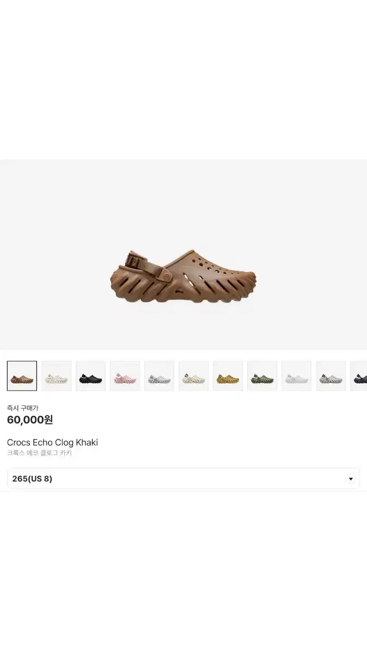
Task: Open the size dropdown arrow
Action: (351, 479)
